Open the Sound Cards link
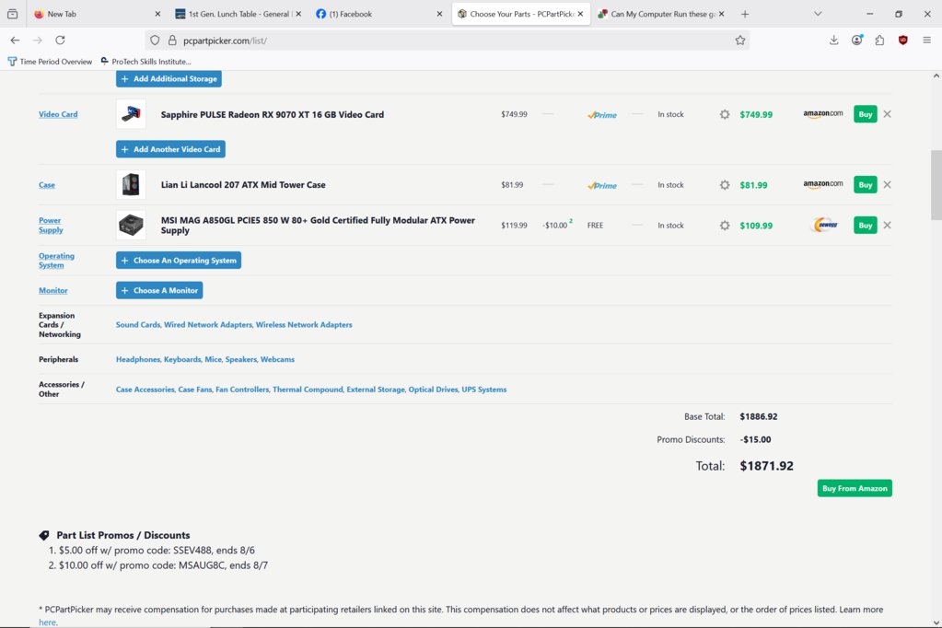 137,324
